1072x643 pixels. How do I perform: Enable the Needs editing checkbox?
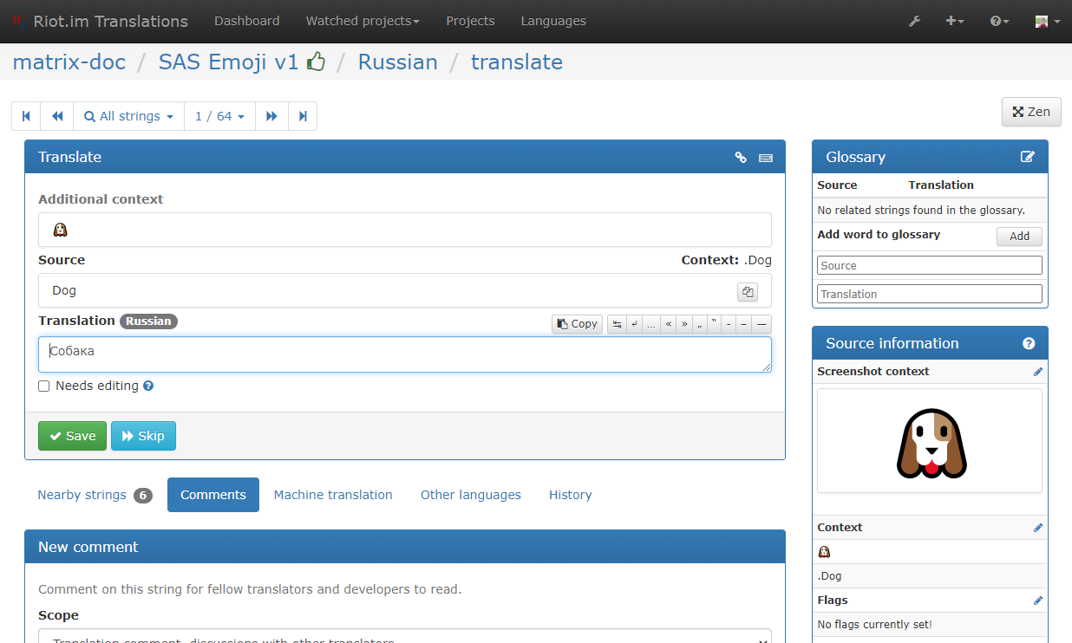pos(44,386)
